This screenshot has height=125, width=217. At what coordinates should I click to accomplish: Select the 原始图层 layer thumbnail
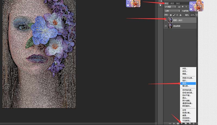(x=170, y=26)
